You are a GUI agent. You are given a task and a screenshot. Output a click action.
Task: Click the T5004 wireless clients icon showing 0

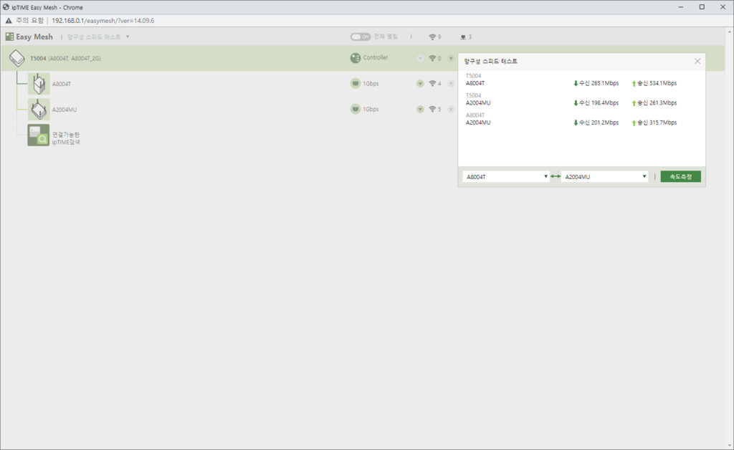click(432, 59)
